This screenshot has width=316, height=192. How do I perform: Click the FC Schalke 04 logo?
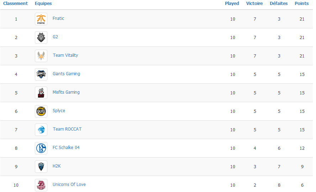[41, 148]
